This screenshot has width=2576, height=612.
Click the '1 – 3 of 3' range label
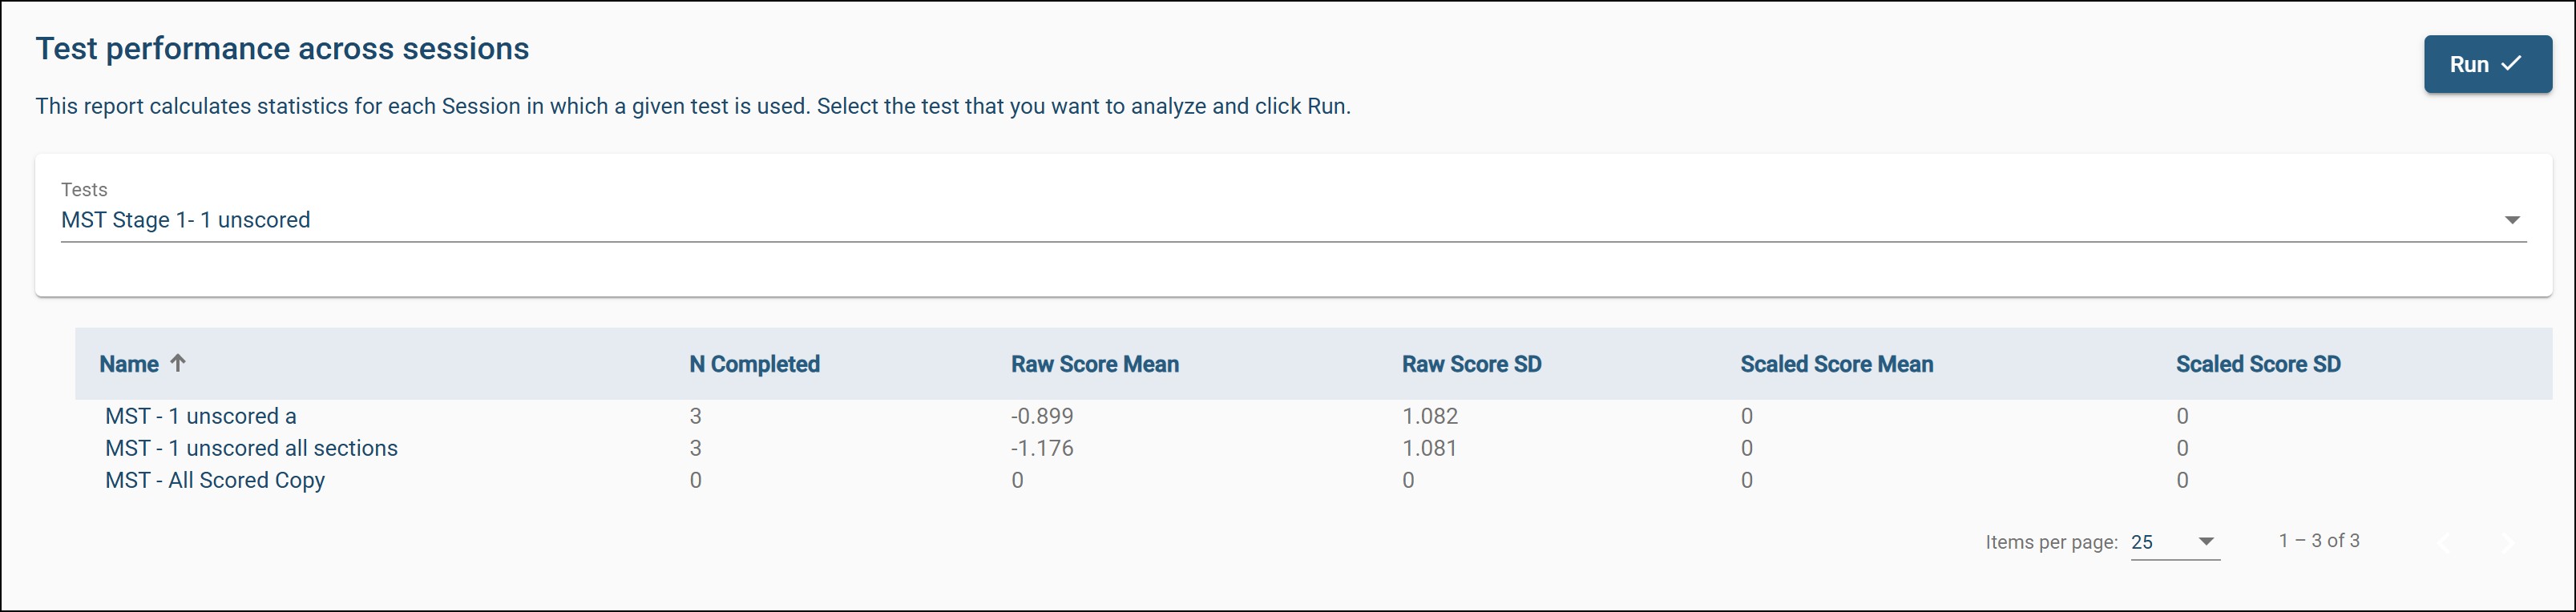point(2318,541)
